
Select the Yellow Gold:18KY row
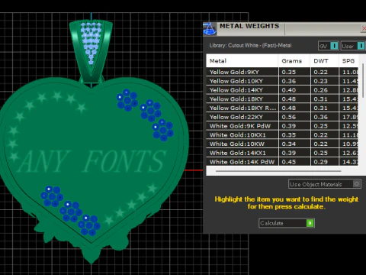[282, 99]
